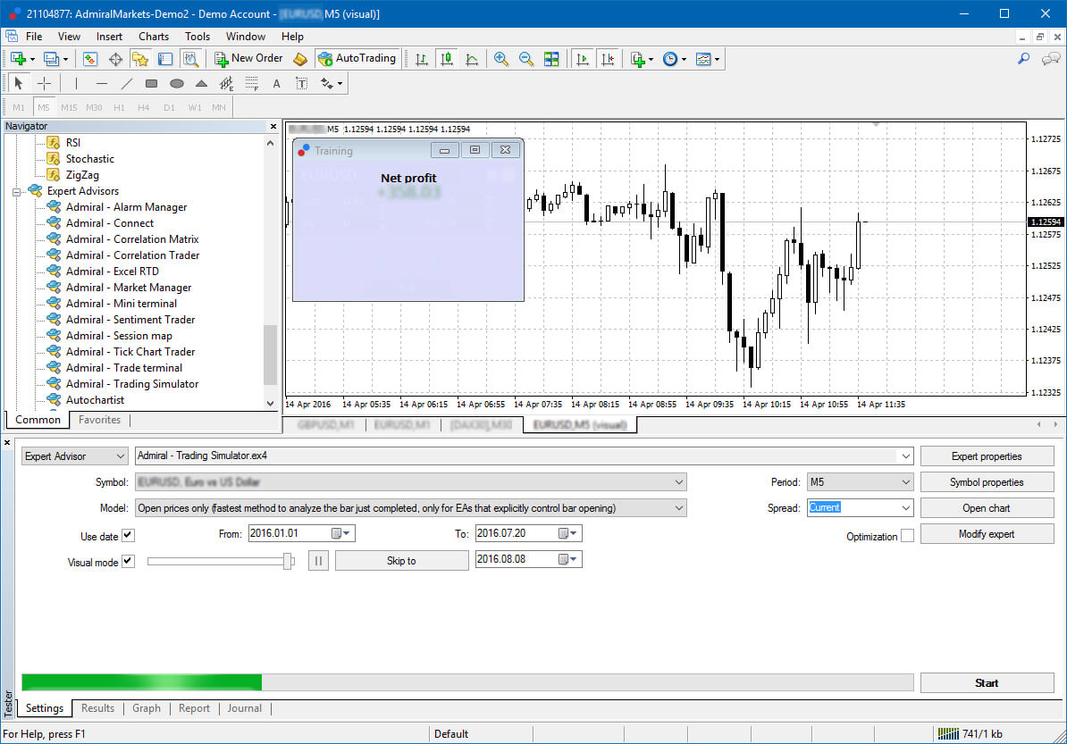
Task: Click the Start button
Action: click(x=987, y=682)
